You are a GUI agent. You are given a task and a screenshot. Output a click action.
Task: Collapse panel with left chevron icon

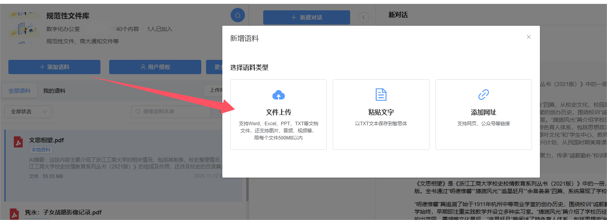363,17
